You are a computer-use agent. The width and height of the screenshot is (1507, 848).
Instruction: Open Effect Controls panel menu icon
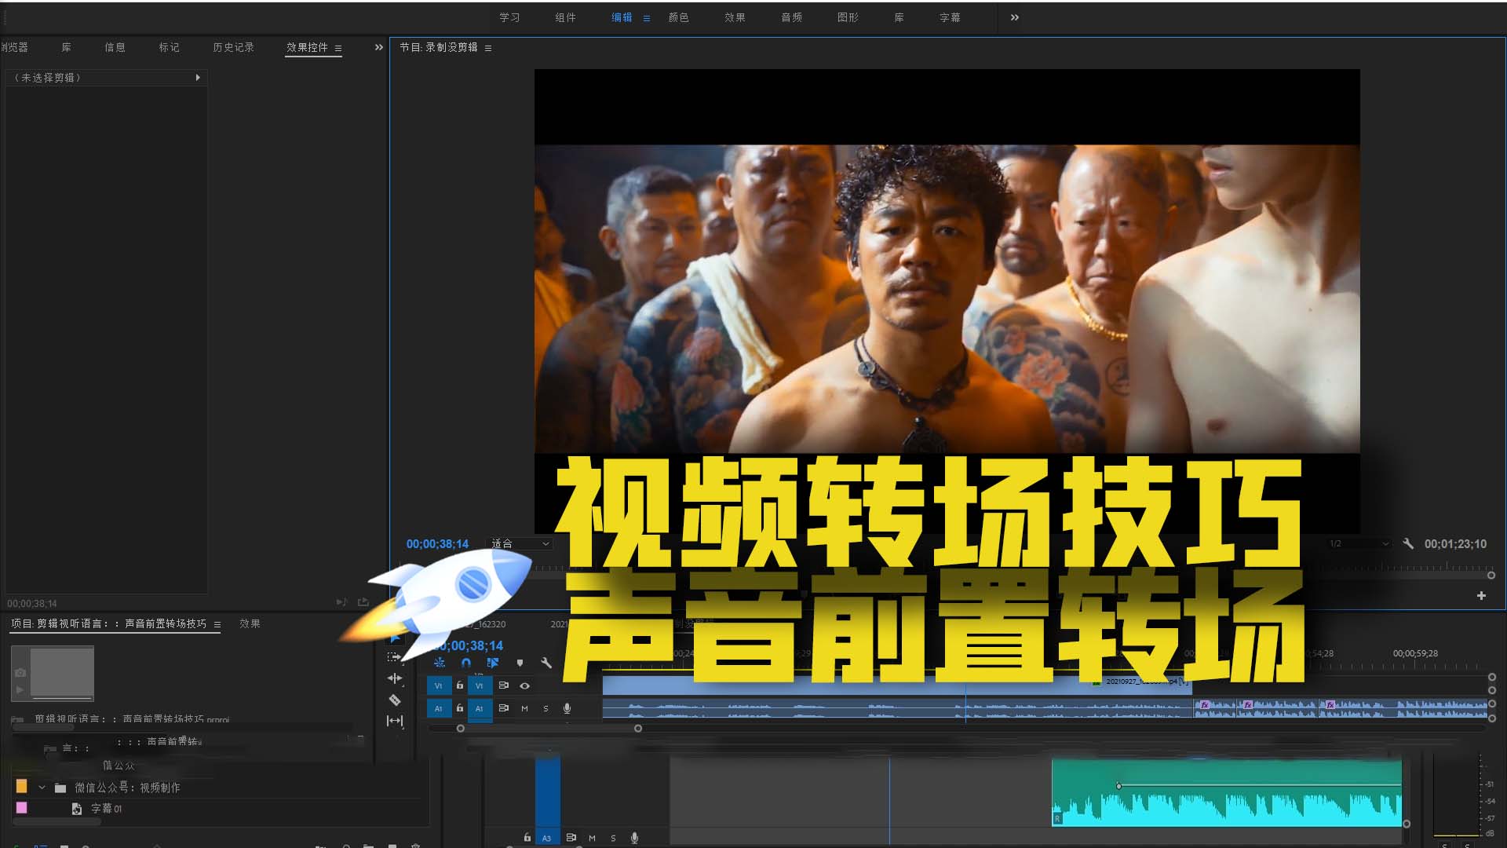338,48
